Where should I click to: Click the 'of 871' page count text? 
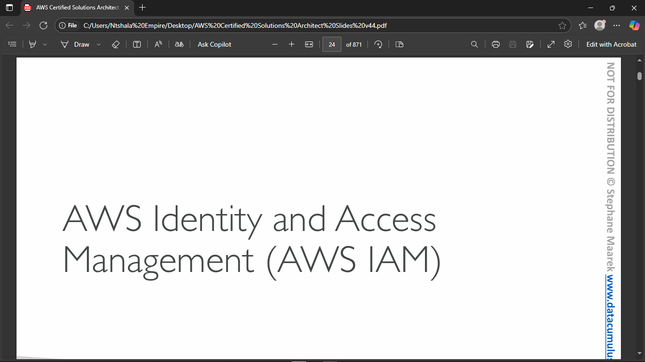click(x=354, y=44)
